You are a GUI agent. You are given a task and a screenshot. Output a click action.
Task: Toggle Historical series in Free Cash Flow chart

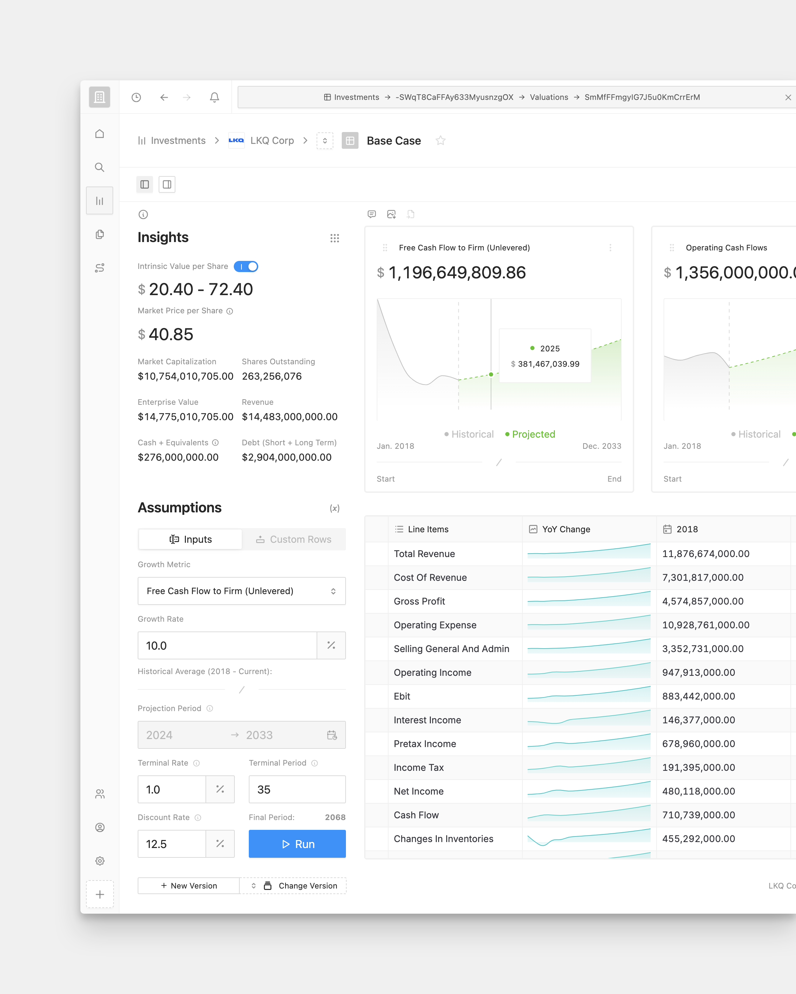point(469,434)
